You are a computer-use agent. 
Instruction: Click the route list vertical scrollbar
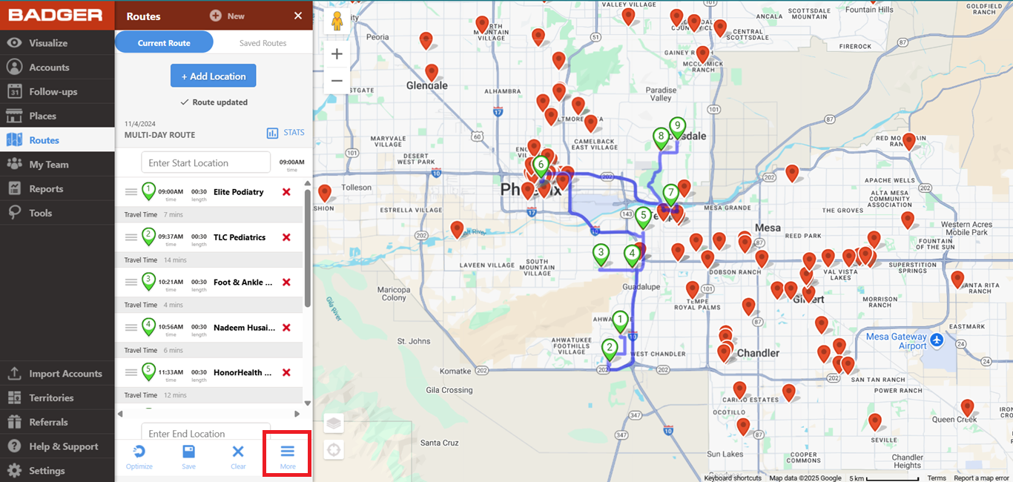click(308, 248)
